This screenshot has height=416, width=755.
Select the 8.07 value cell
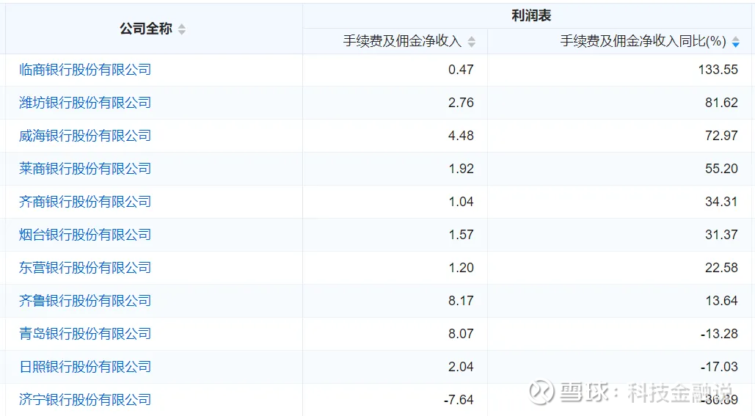click(x=395, y=334)
